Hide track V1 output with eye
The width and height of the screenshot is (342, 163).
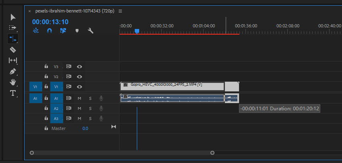[x=80, y=87]
